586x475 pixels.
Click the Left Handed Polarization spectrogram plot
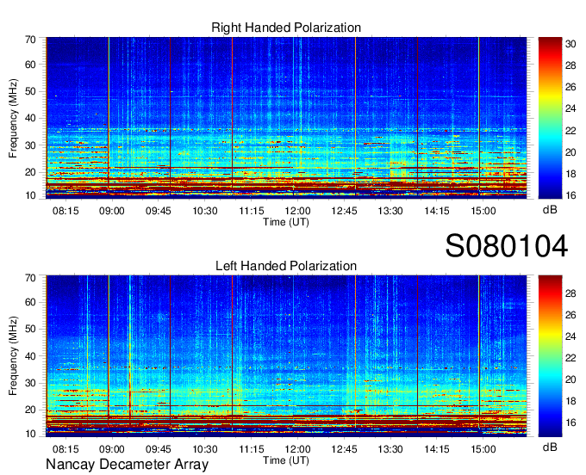click(286, 356)
